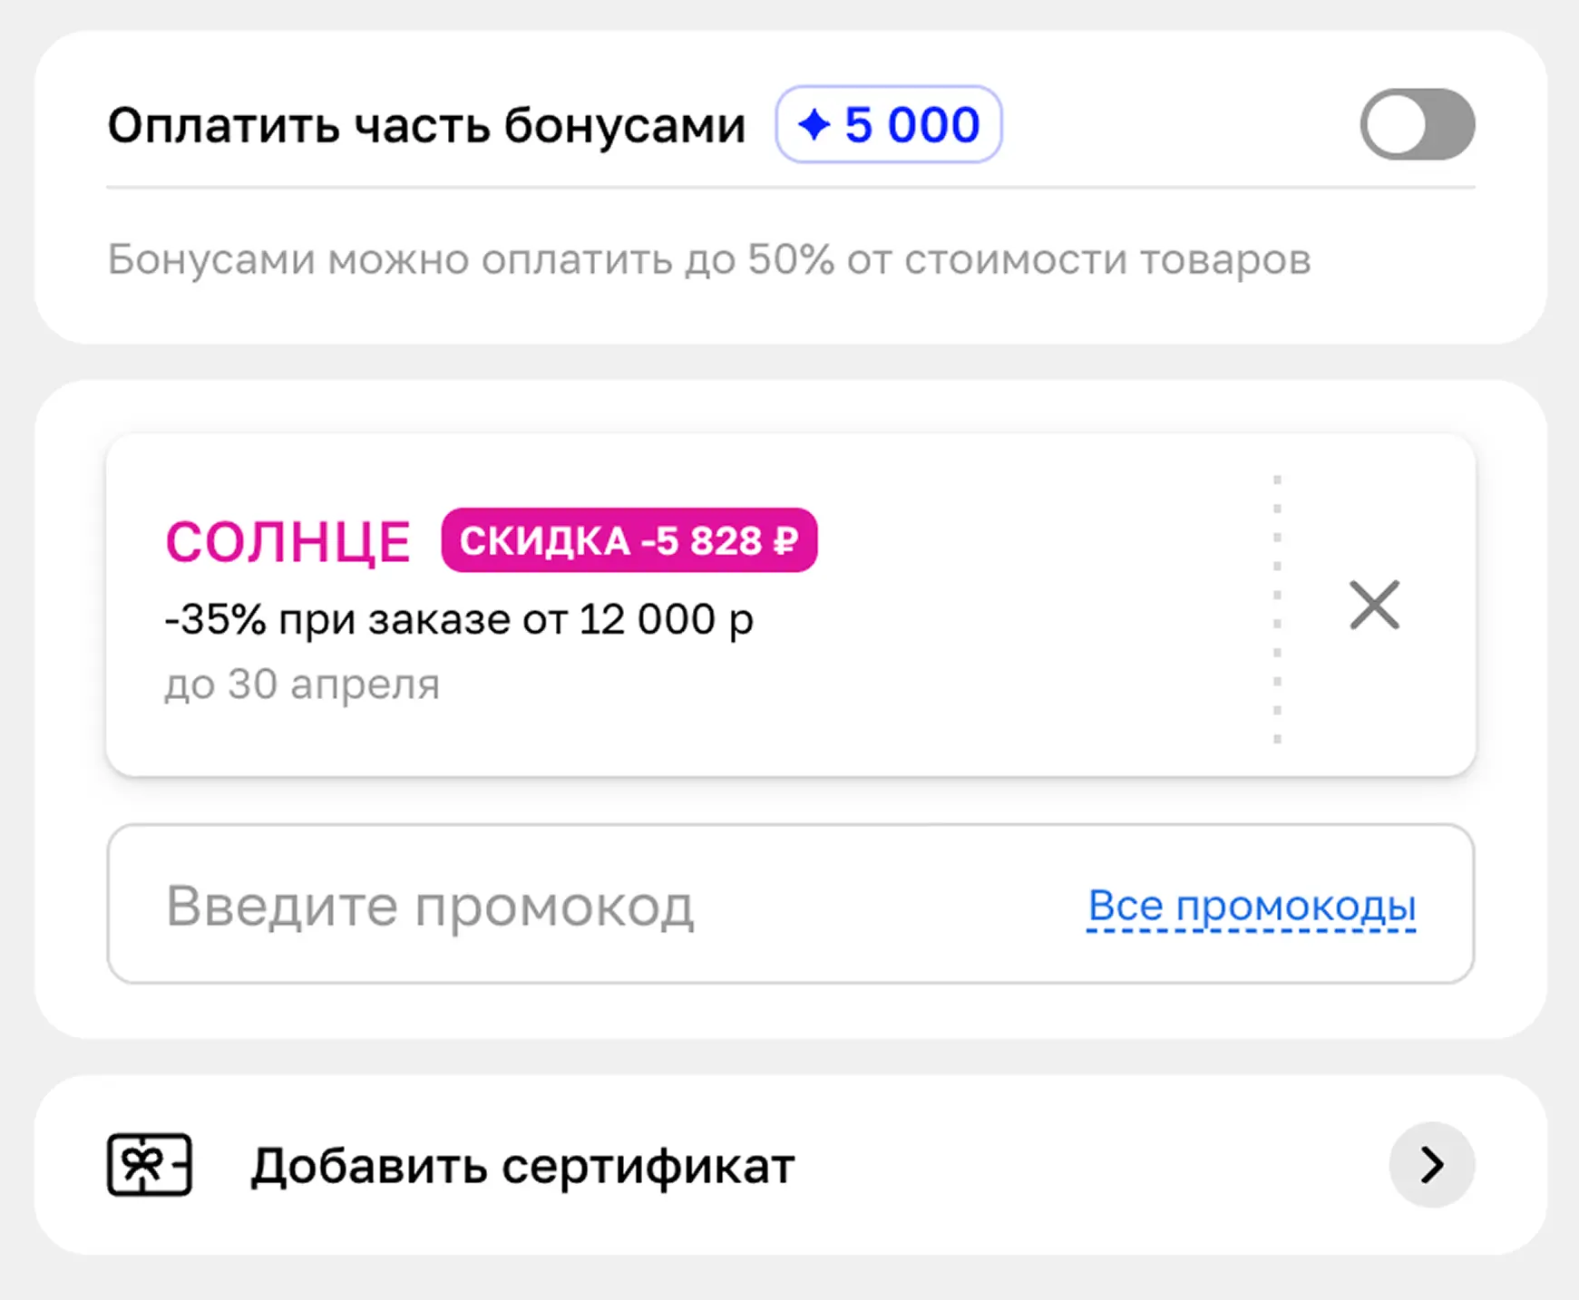Click the gift certificate icon
Image resolution: width=1579 pixels, height=1300 pixels.
[148, 1166]
